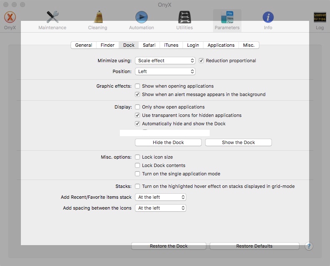Check Lock Dock contents

coord(137,165)
